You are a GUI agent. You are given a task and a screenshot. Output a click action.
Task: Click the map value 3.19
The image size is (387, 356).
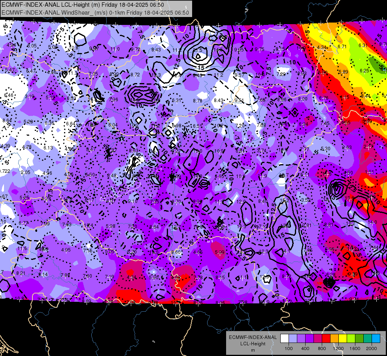[x=30, y=97]
